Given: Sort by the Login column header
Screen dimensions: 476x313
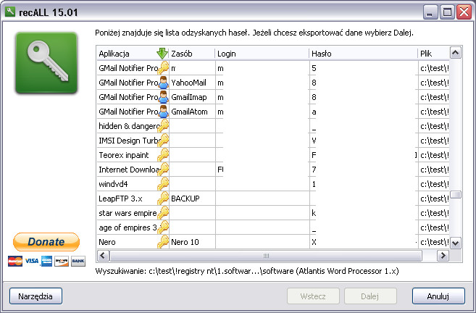Looking at the screenshot, I should coord(262,54).
